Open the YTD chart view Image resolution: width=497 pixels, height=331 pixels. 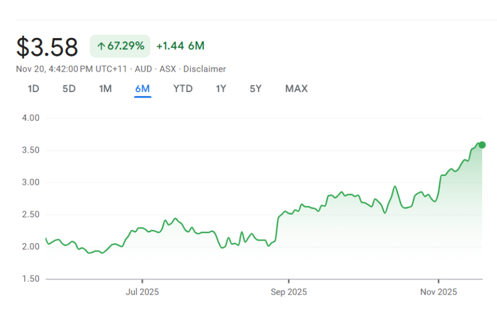click(183, 89)
